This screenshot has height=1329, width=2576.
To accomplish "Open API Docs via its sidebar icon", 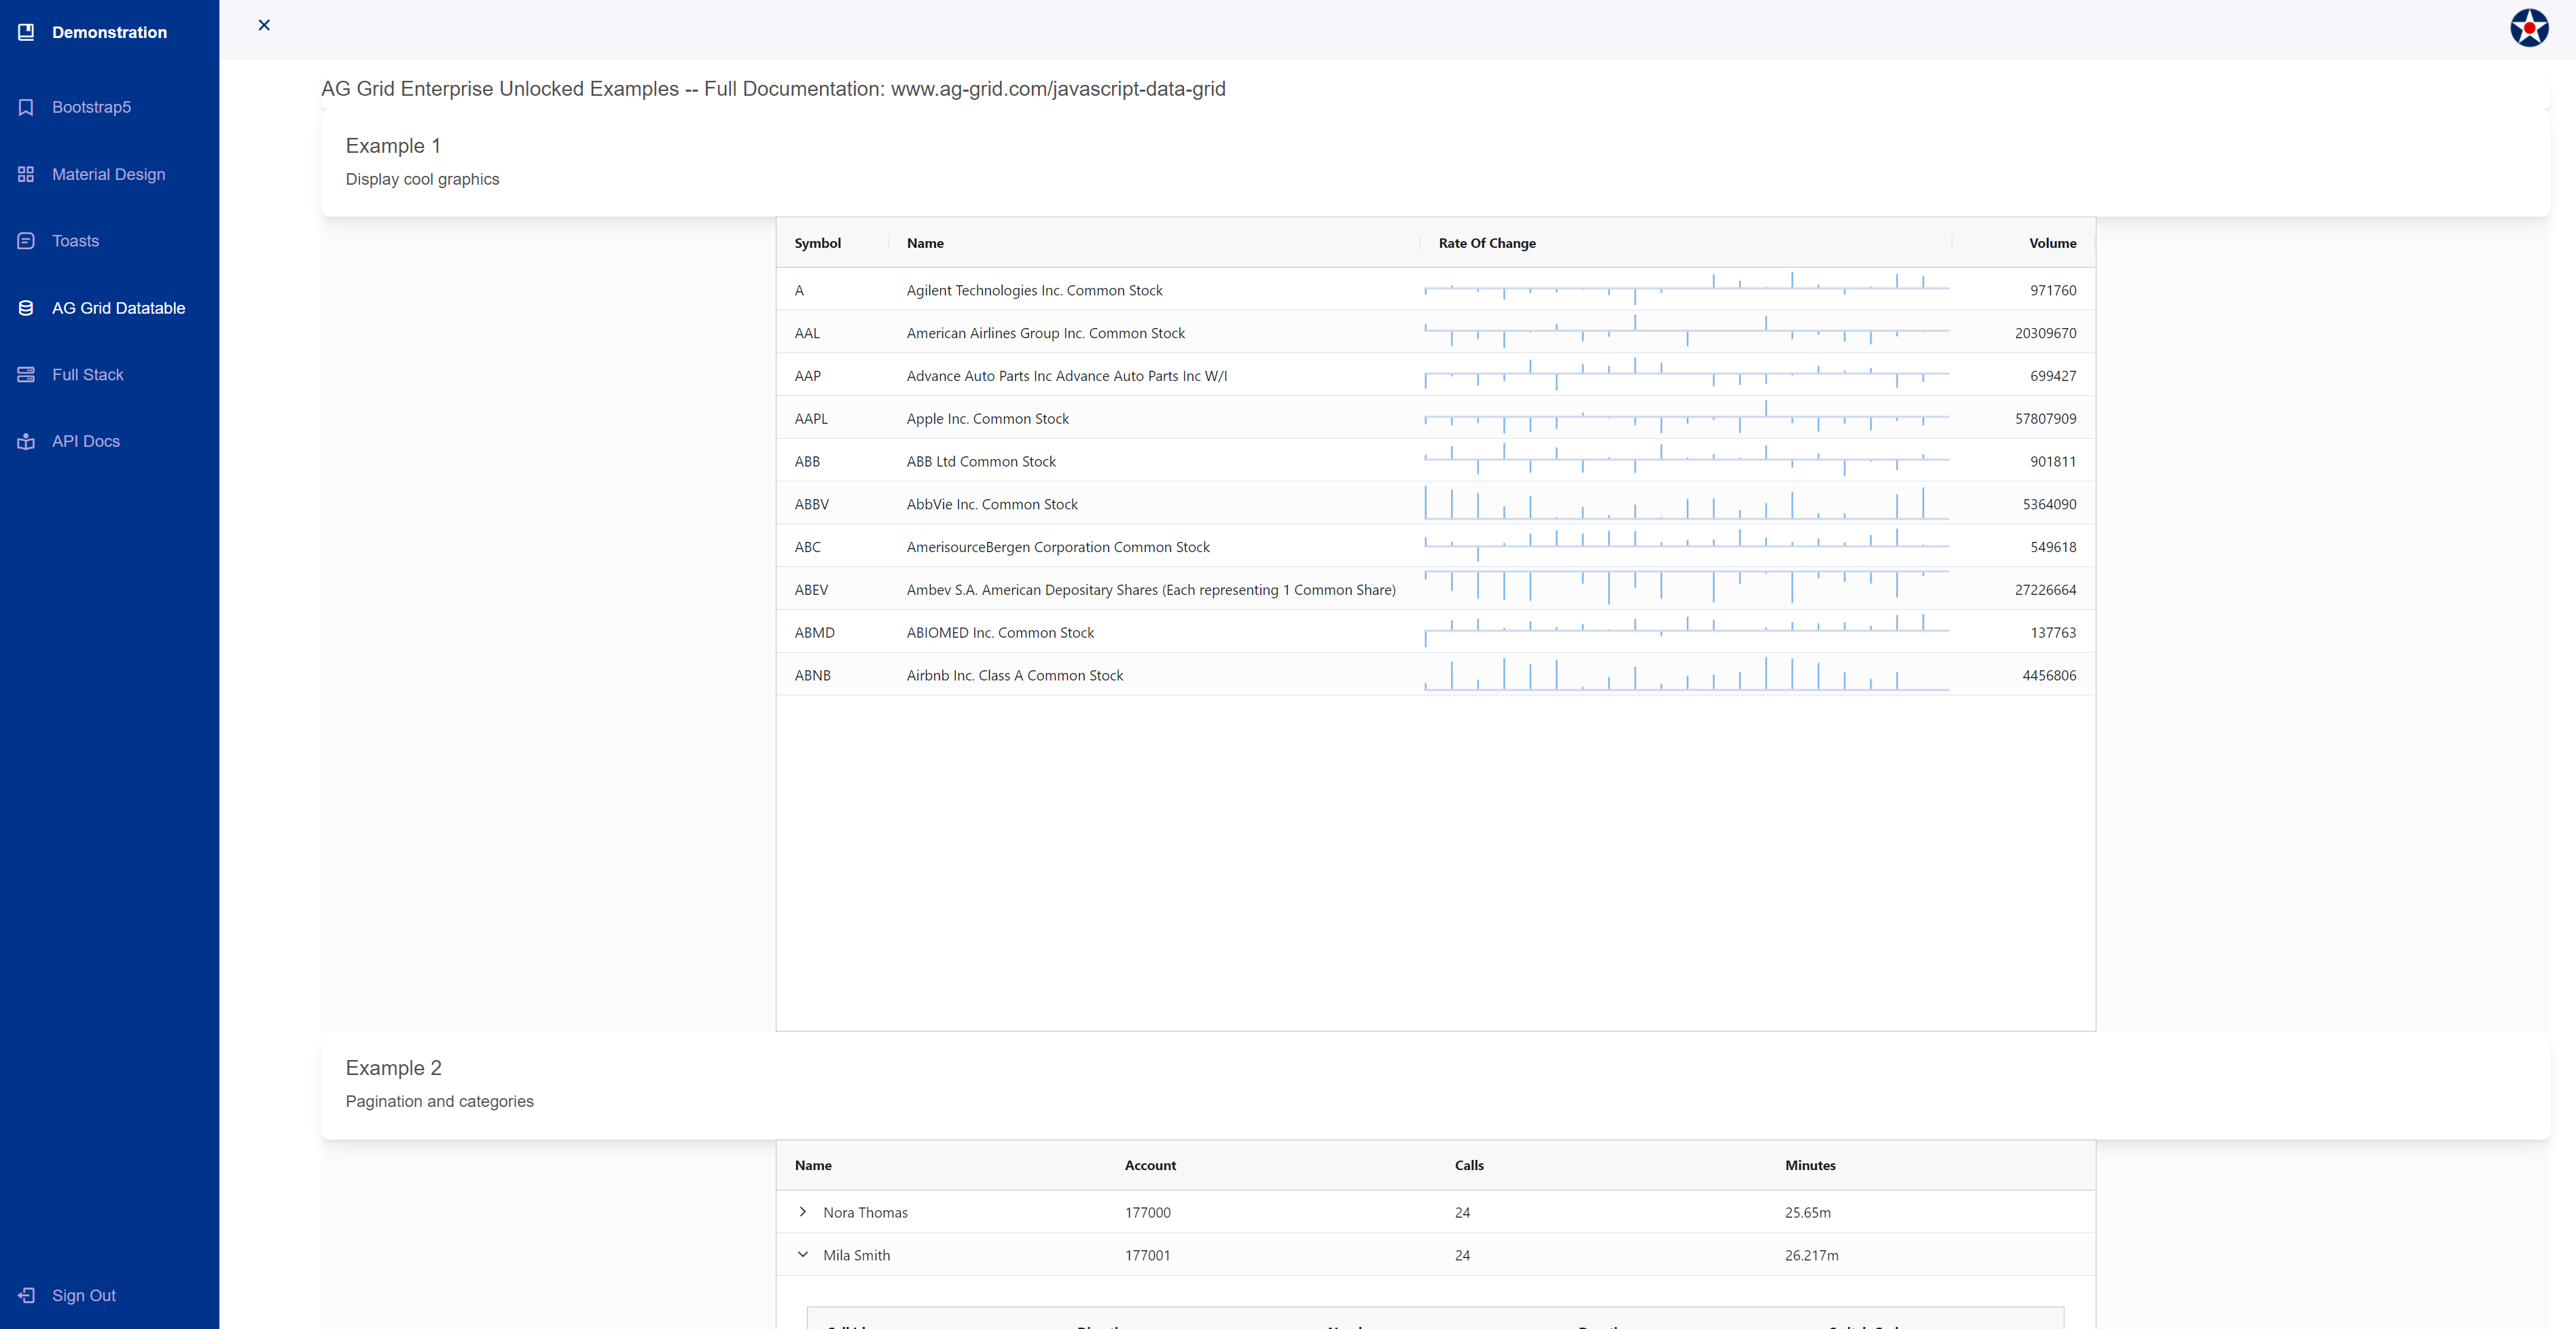I will (x=26, y=441).
